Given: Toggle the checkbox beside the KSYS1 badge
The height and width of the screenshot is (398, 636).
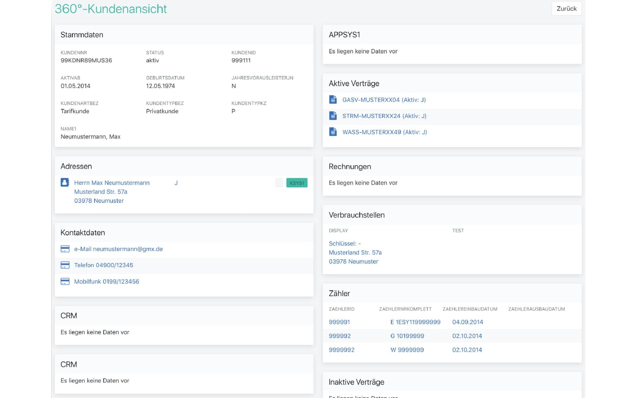Looking at the screenshot, I should [279, 183].
